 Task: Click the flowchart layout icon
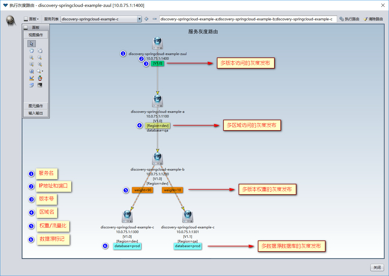40,78
